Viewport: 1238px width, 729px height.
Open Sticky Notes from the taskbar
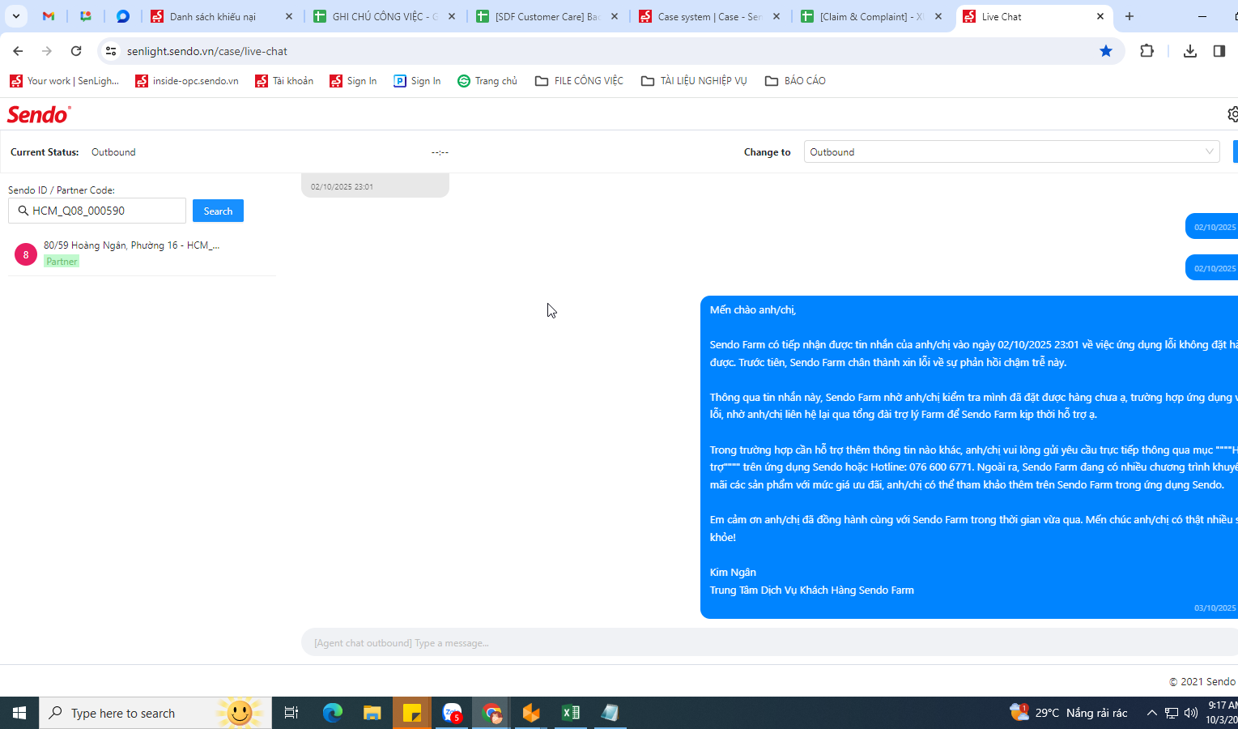click(x=412, y=713)
